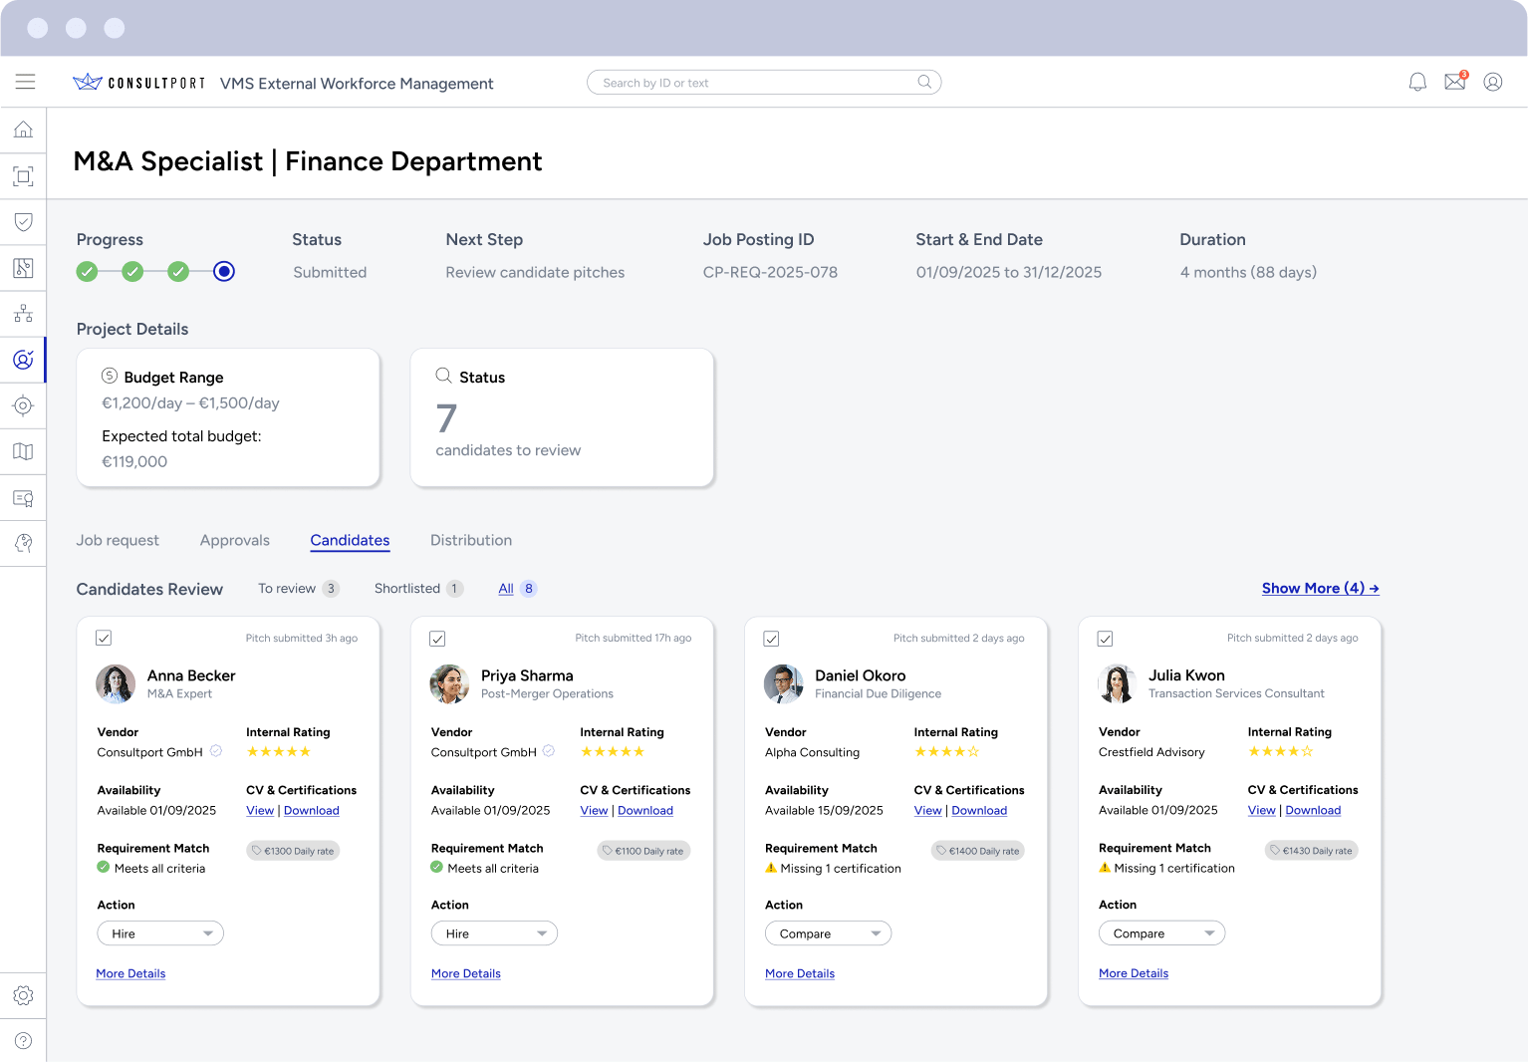Toggle Julia Kwon's selection checkbox
Screen dimensions: 1528x1062
point(1105,638)
